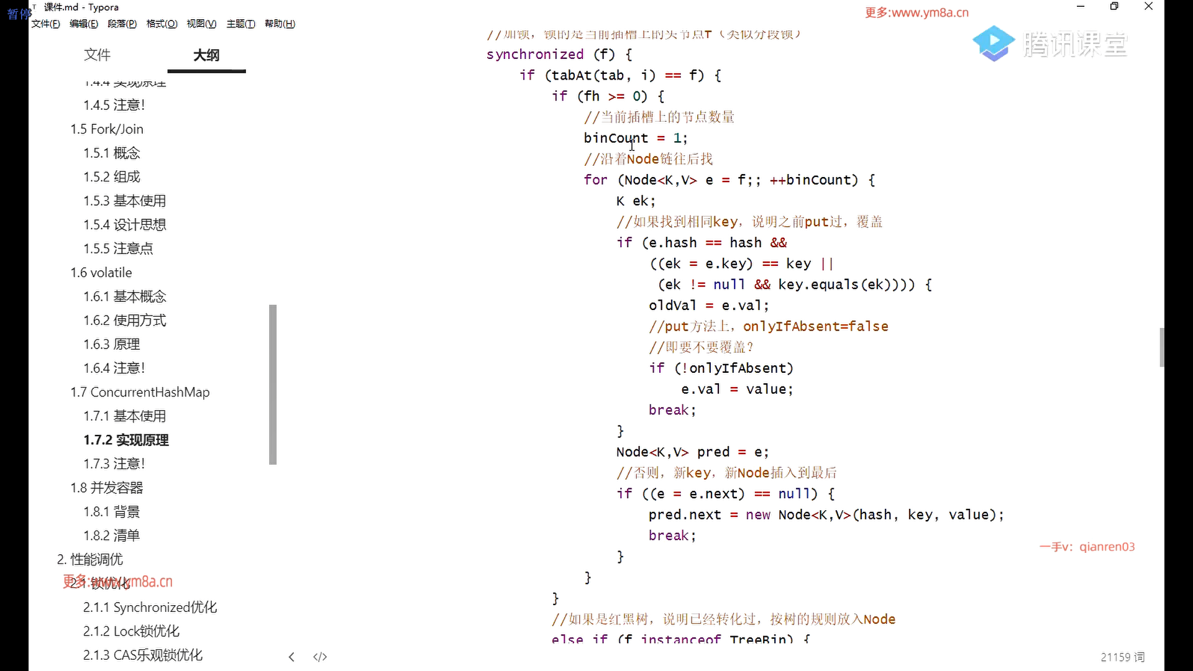1193x671 pixels.
Task: Click the Tencent Classroom logo
Action: click(x=1049, y=44)
